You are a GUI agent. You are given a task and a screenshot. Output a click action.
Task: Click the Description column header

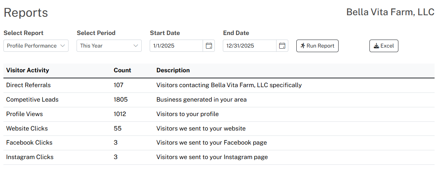pos(173,70)
